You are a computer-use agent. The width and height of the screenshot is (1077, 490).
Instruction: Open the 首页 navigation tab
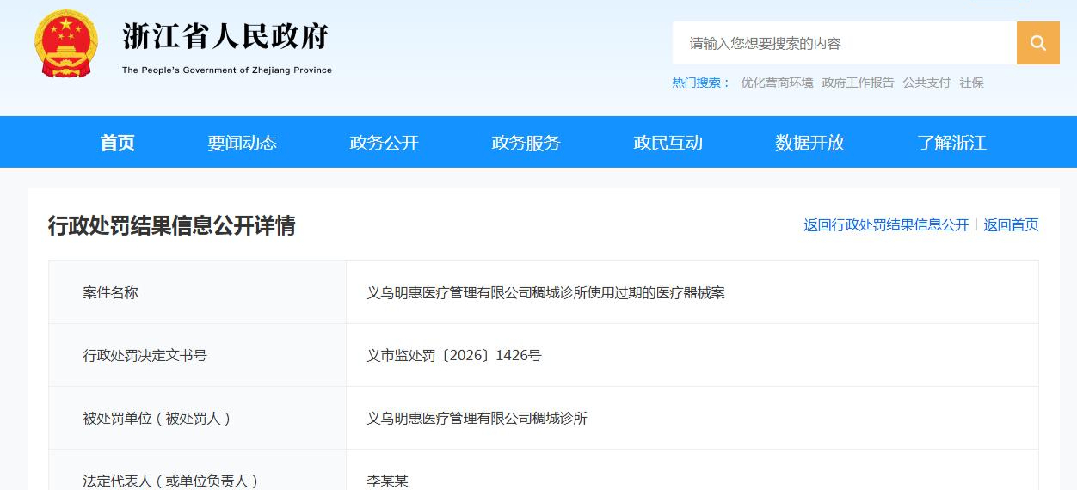coord(118,143)
